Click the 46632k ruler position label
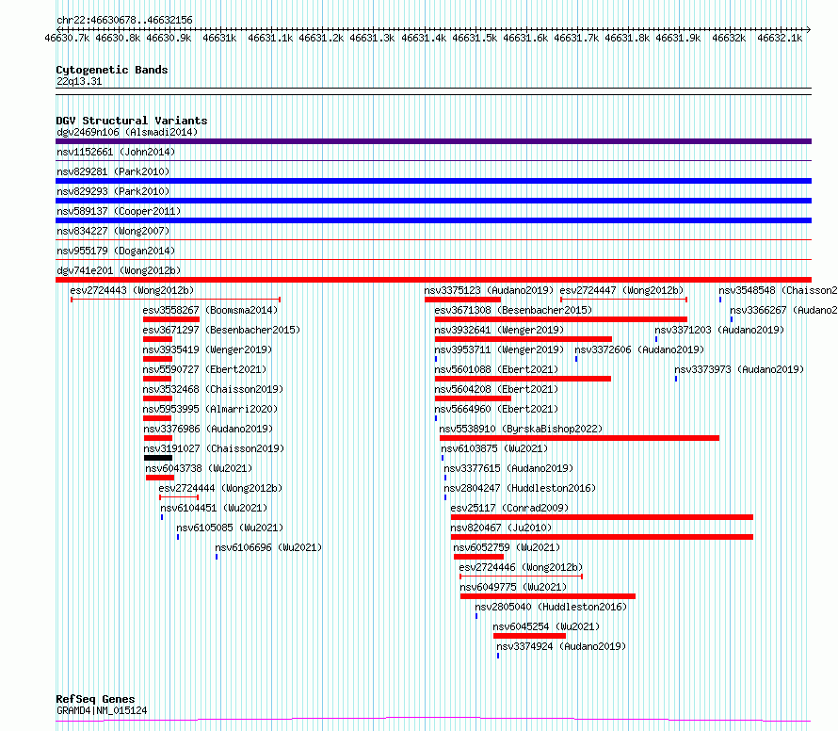This screenshot has width=838, height=731. click(729, 38)
